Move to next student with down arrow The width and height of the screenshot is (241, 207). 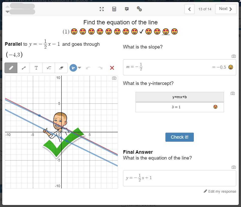[x=7, y=12]
